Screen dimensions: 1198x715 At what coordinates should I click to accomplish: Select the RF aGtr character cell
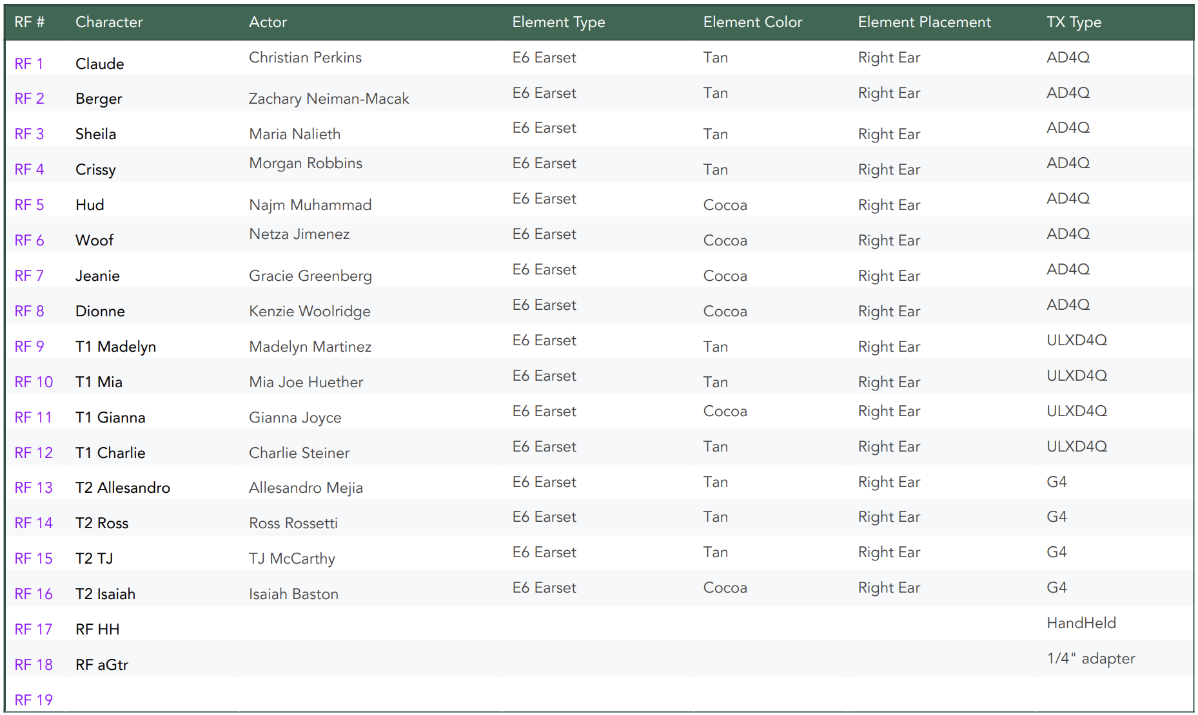(x=102, y=665)
